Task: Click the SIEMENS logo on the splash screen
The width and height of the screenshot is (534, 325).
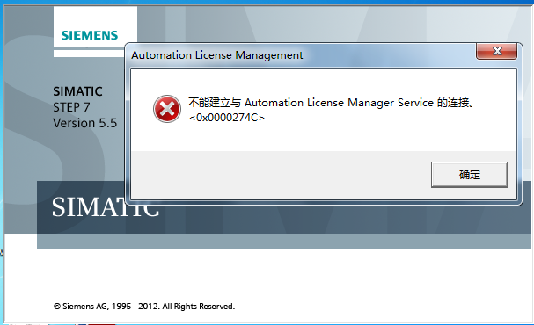Action: click(90, 35)
